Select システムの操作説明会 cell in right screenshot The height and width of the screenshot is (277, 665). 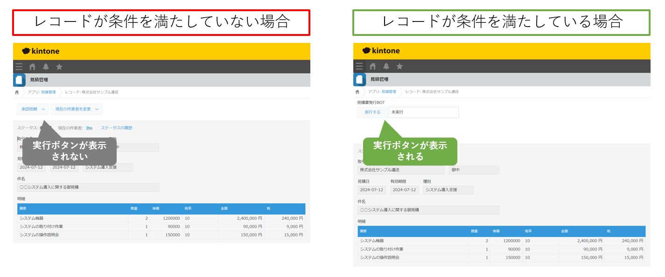pyautogui.click(x=413, y=257)
